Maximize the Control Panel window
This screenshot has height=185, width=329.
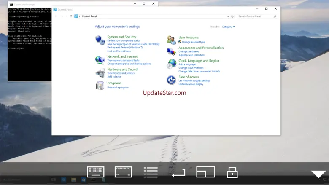266,9
